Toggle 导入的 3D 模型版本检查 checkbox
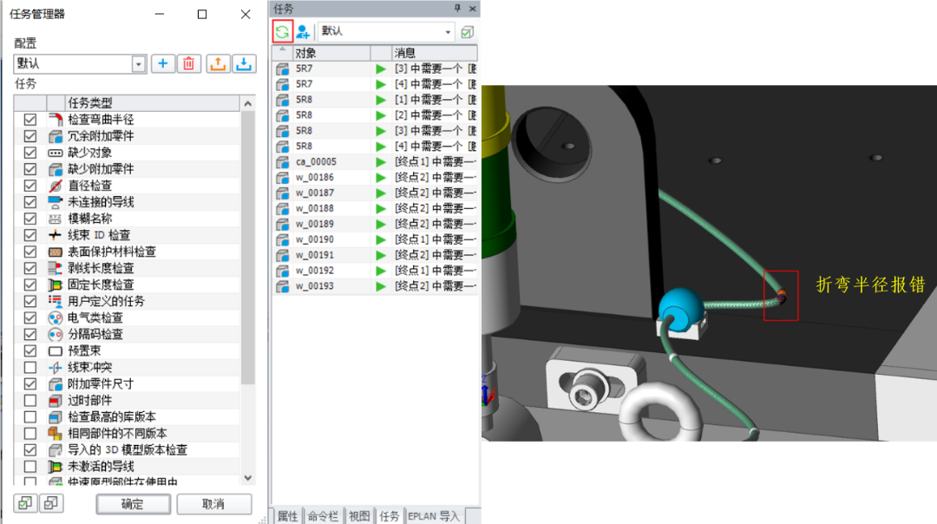The image size is (937, 524). click(x=29, y=450)
